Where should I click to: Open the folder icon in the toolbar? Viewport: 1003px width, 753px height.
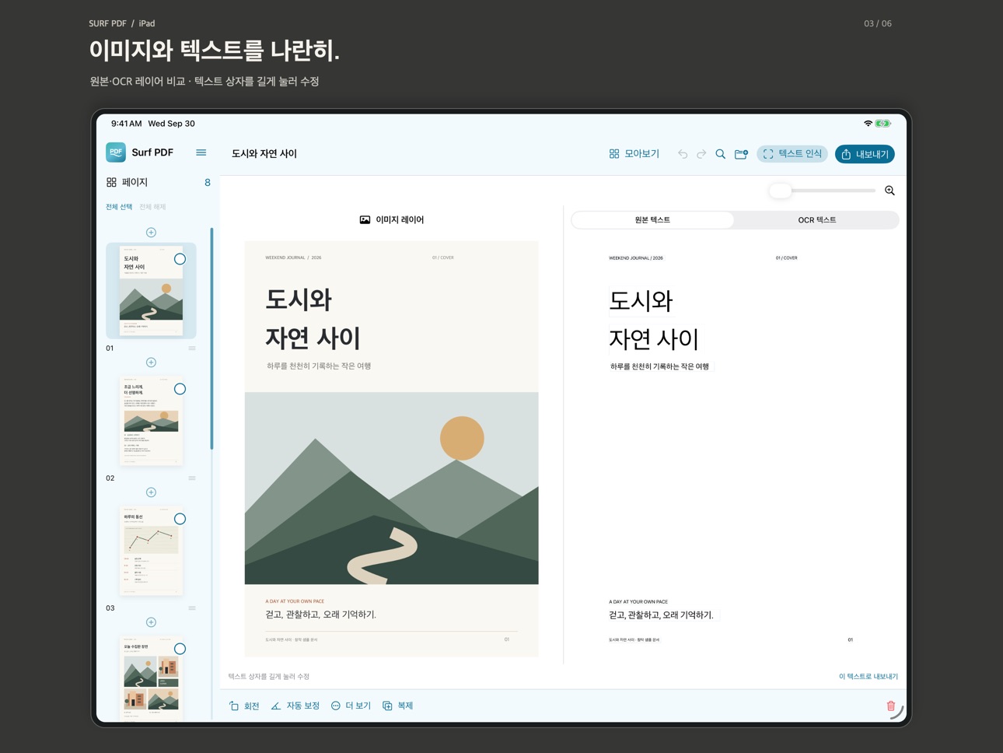[x=741, y=154]
